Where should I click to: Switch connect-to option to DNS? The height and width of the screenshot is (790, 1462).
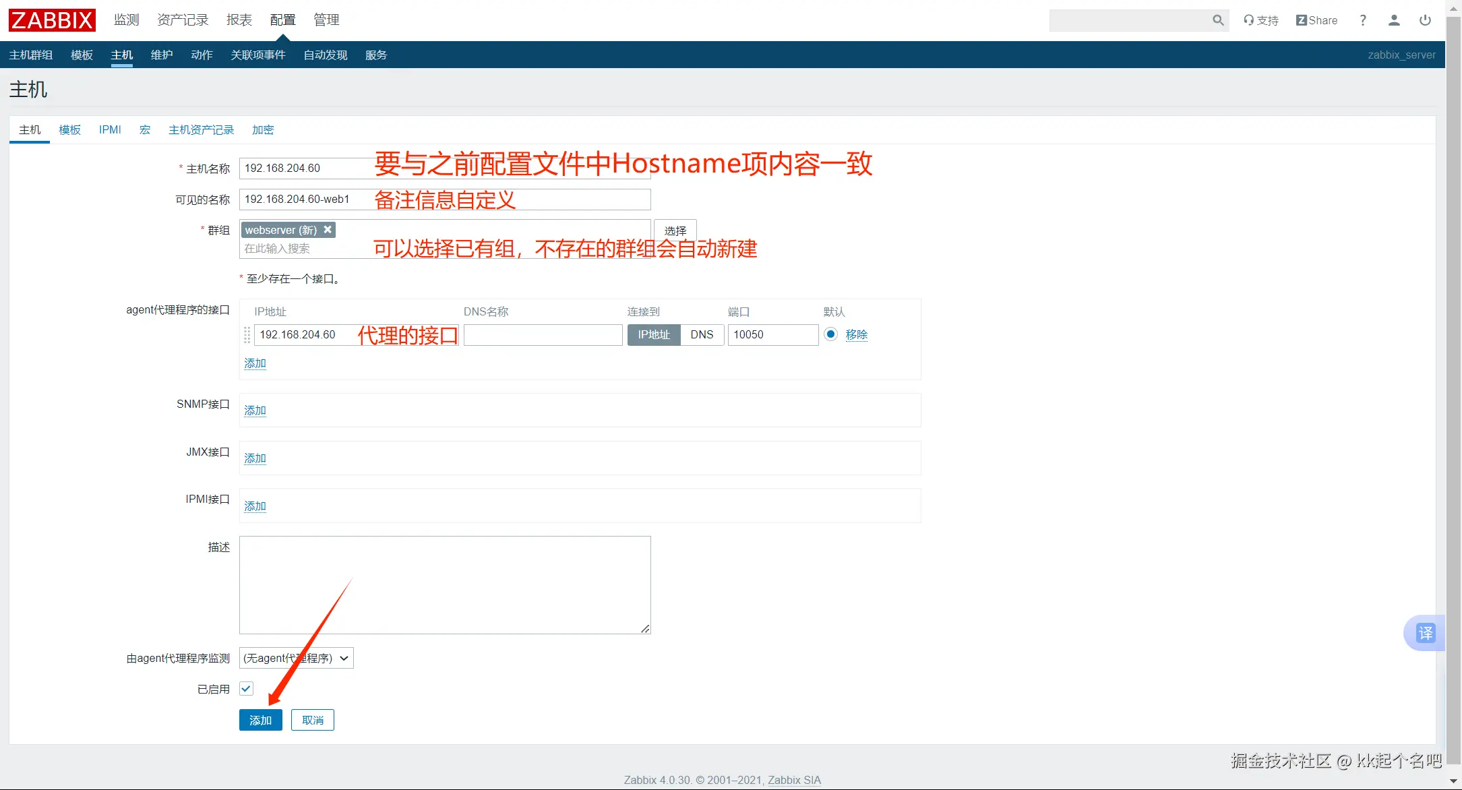tap(702, 334)
